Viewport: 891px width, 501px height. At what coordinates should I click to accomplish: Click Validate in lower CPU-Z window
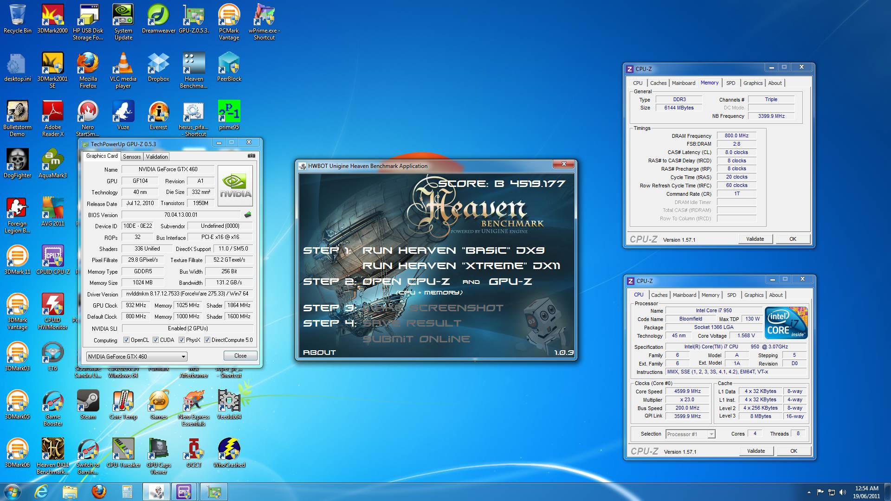point(756,451)
